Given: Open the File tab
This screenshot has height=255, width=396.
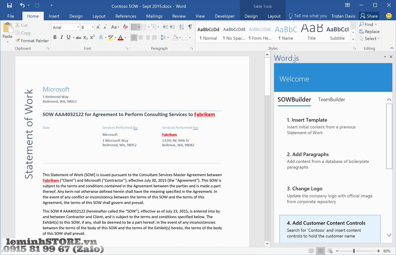Looking at the screenshot, I should 11,16.
